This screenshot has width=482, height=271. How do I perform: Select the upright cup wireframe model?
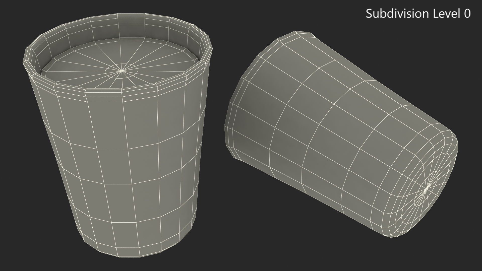point(118,135)
